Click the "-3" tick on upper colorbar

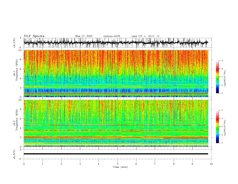point(222,60)
